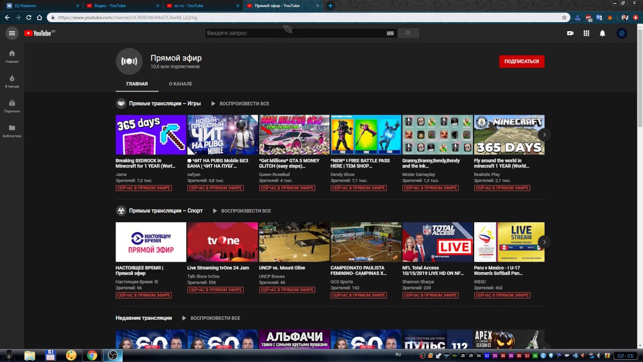Open a new browser tab with plus

[330, 6]
